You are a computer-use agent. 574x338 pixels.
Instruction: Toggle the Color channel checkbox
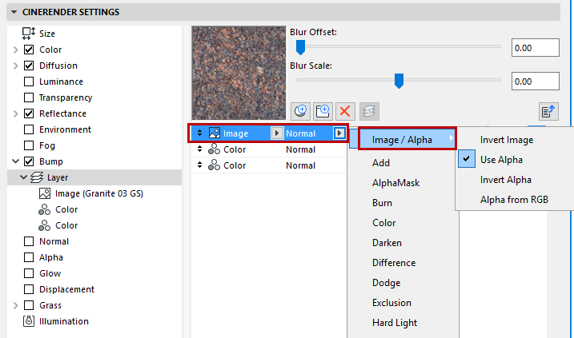pyautogui.click(x=29, y=50)
